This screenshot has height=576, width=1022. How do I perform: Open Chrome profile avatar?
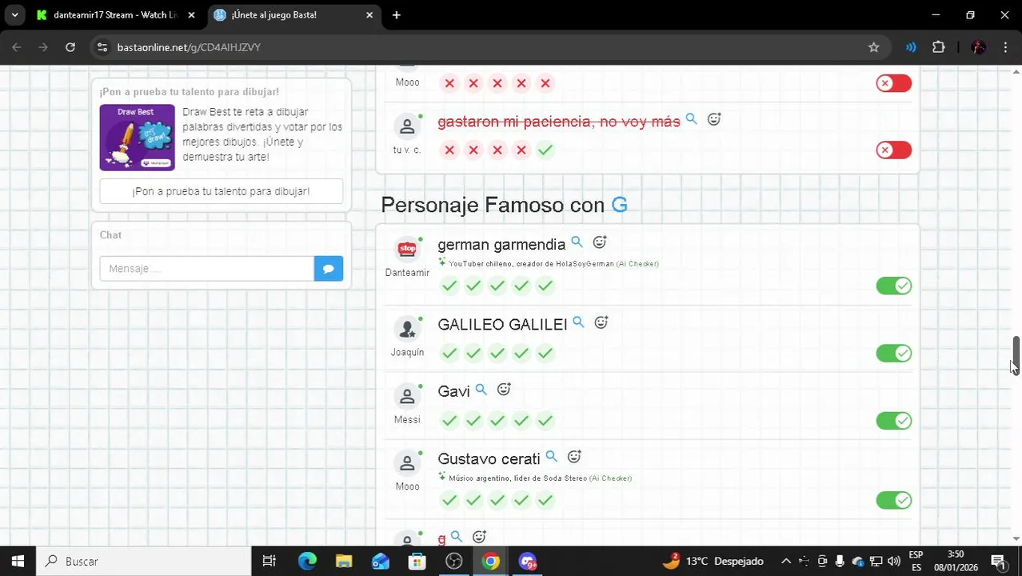point(978,47)
